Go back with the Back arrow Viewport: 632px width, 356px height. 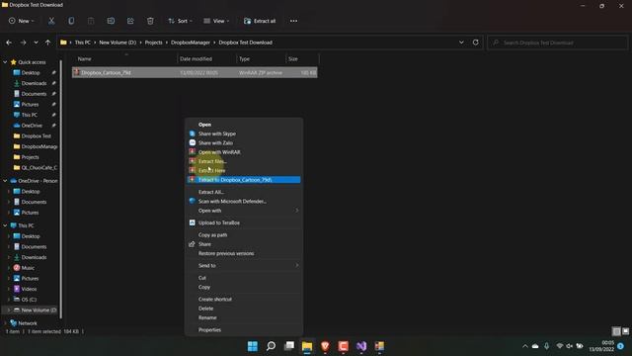click(9, 43)
